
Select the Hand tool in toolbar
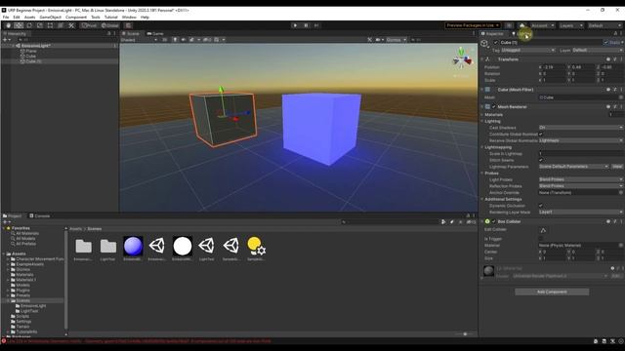8,25
